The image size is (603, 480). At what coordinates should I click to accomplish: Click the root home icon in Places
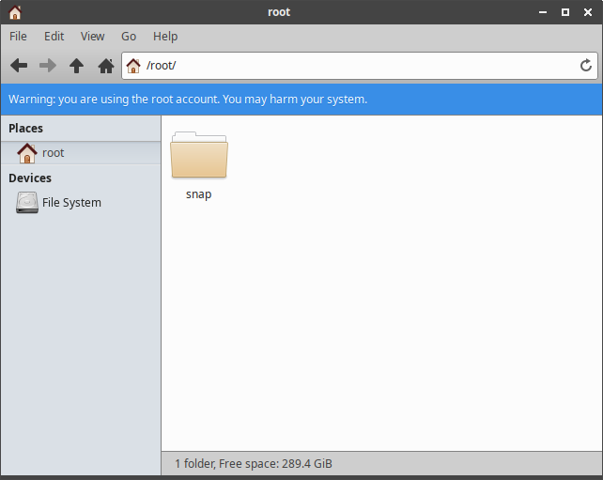click(27, 153)
